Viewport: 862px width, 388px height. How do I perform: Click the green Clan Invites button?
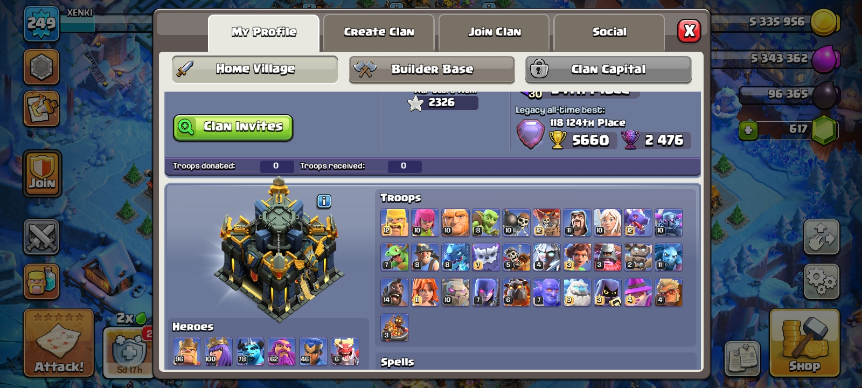pos(233,128)
